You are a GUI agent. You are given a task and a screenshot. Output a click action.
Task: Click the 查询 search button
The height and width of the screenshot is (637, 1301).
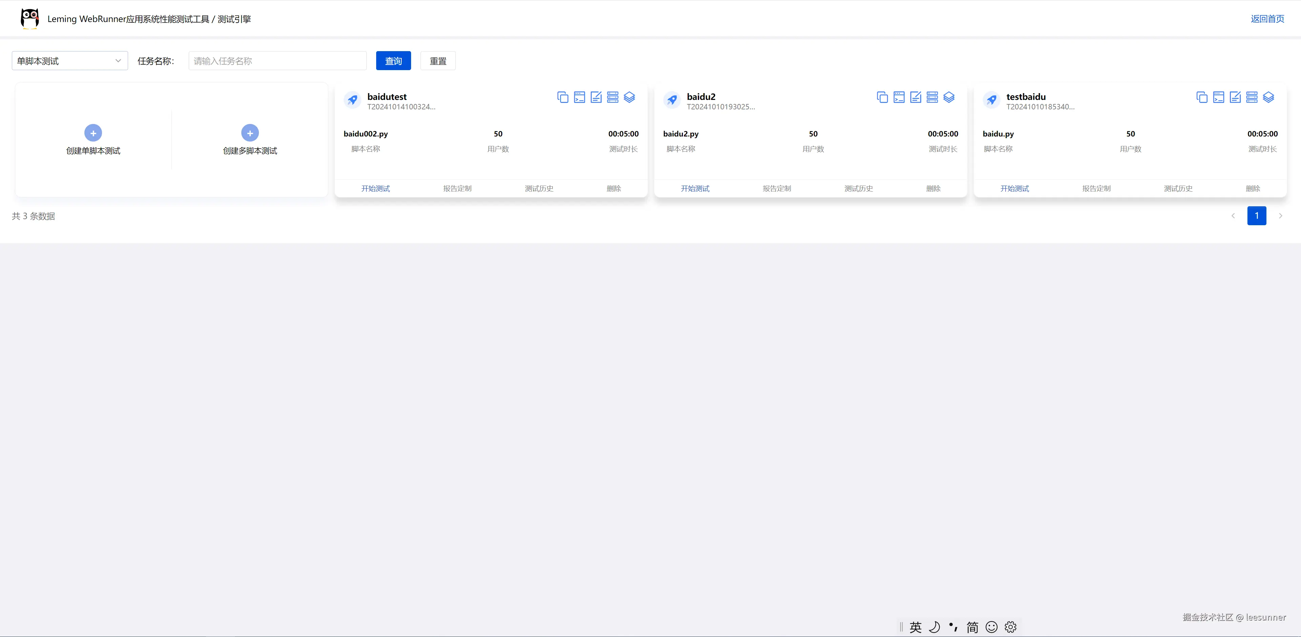coord(393,61)
